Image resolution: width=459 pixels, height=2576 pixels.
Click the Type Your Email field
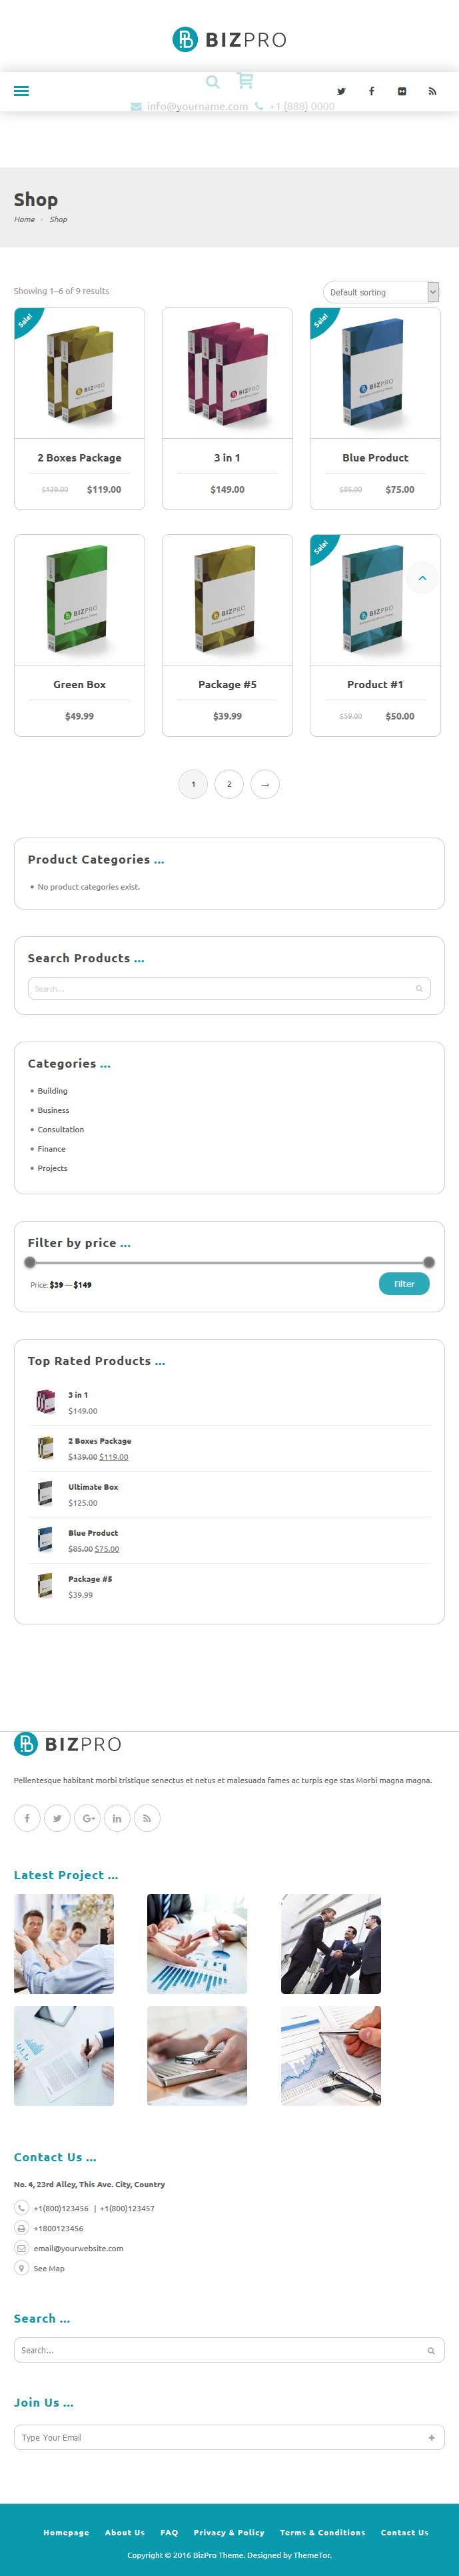229,2437
